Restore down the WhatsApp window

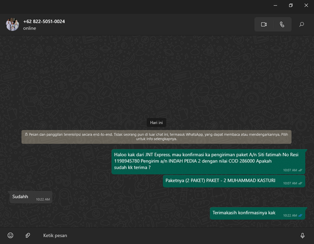coord(291,6)
